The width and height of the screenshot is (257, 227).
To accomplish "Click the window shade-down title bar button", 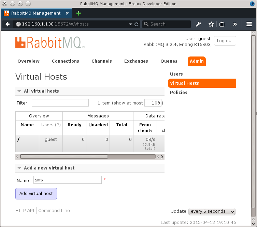I will [x=12, y=4].
